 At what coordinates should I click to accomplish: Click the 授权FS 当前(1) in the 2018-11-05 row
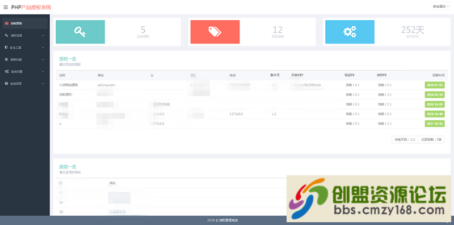tap(384, 105)
